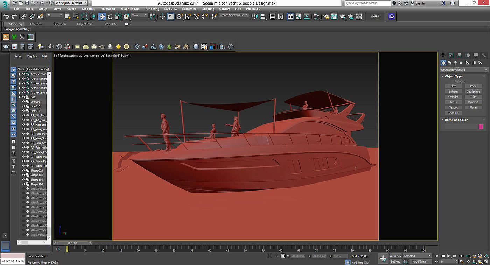Open the Utilities wrench panel icon

coord(484,55)
